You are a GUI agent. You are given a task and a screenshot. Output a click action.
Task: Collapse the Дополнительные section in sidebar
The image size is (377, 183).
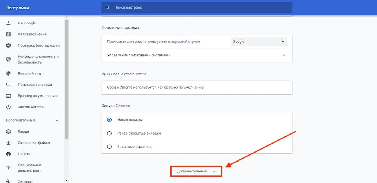pyautogui.click(x=57, y=121)
